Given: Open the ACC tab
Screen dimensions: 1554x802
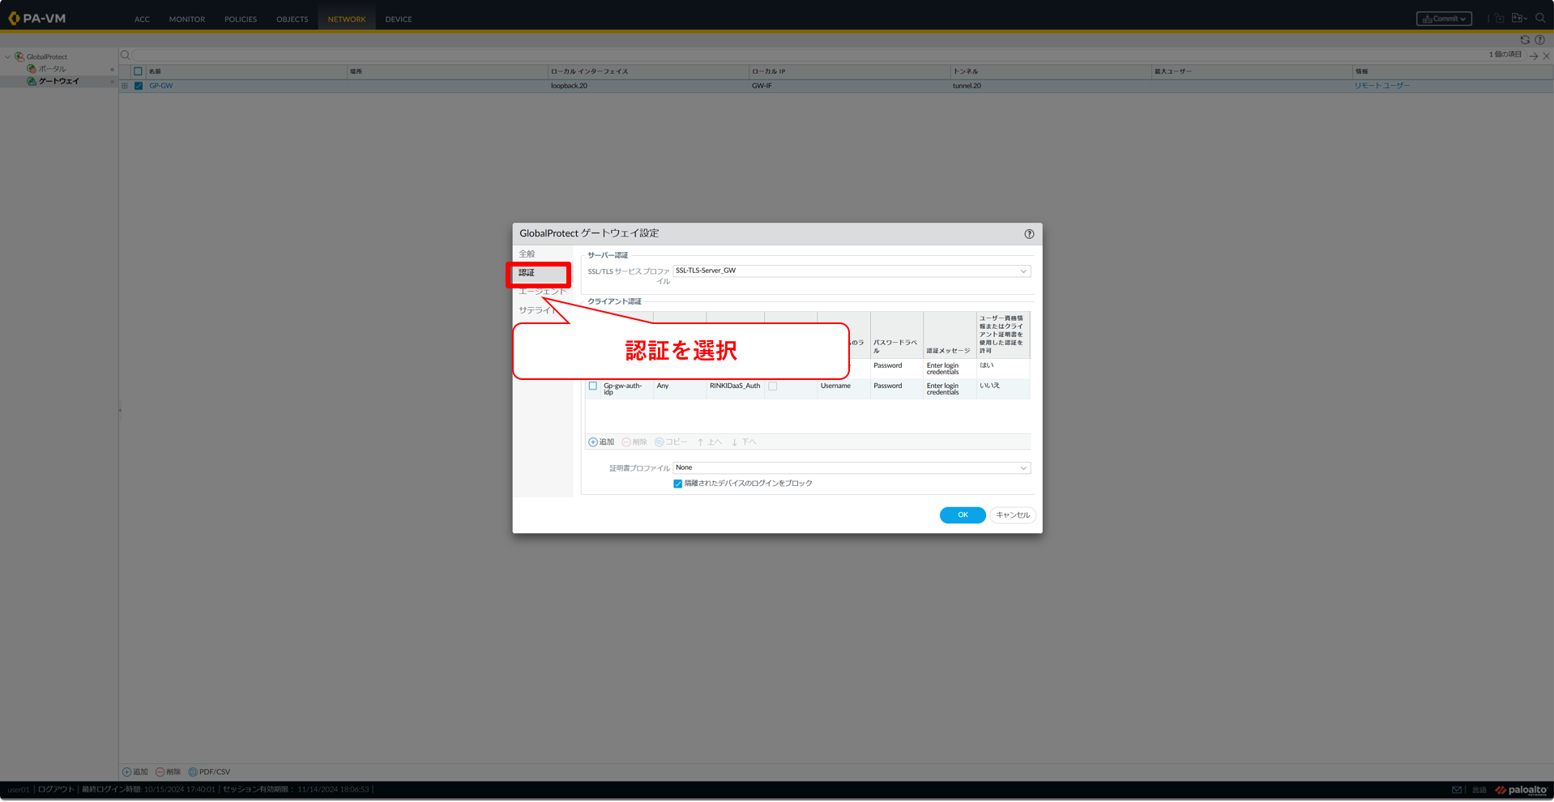Looking at the screenshot, I should pyautogui.click(x=142, y=19).
